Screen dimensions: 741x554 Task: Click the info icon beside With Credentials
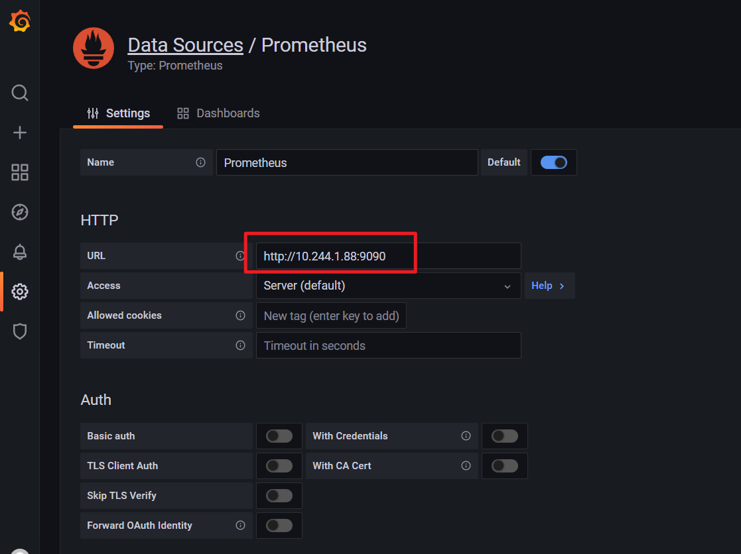pos(466,435)
